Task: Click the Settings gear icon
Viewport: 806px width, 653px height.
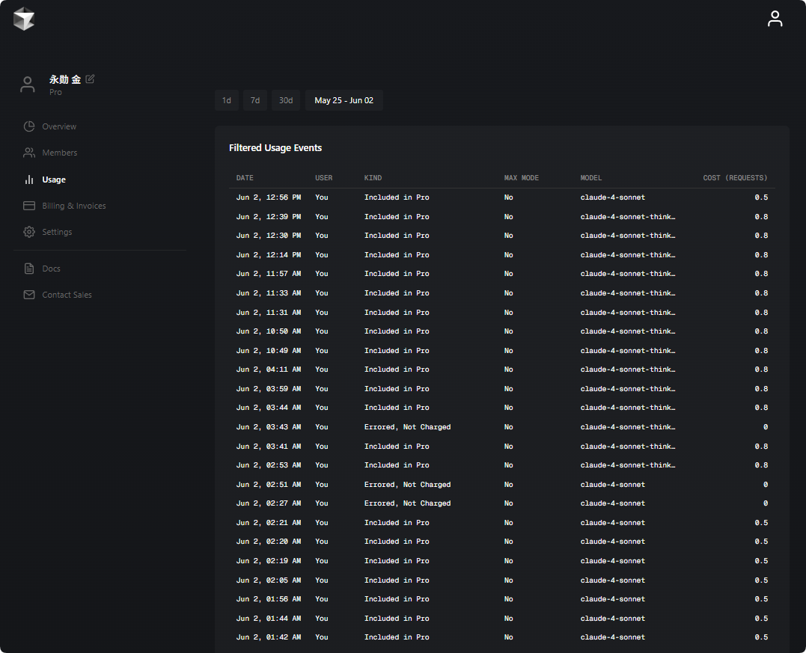Action: tap(29, 232)
